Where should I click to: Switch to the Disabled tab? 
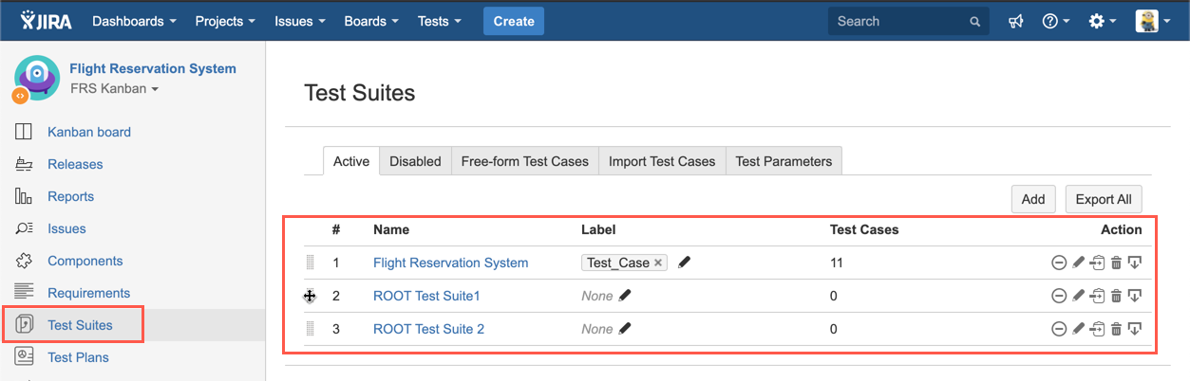coord(415,161)
